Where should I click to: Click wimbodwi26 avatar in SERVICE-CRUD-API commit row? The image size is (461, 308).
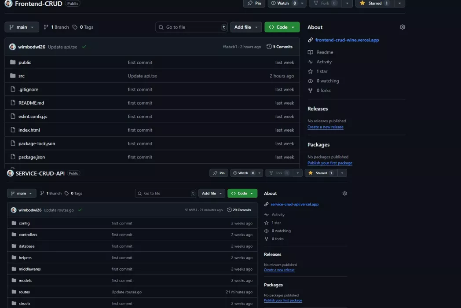tap(14, 210)
